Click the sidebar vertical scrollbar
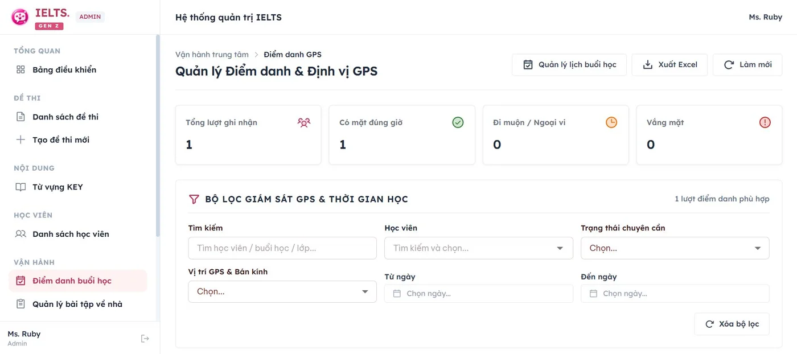Viewport: 797px width, 354px height. pyautogui.click(x=158, y=135)
